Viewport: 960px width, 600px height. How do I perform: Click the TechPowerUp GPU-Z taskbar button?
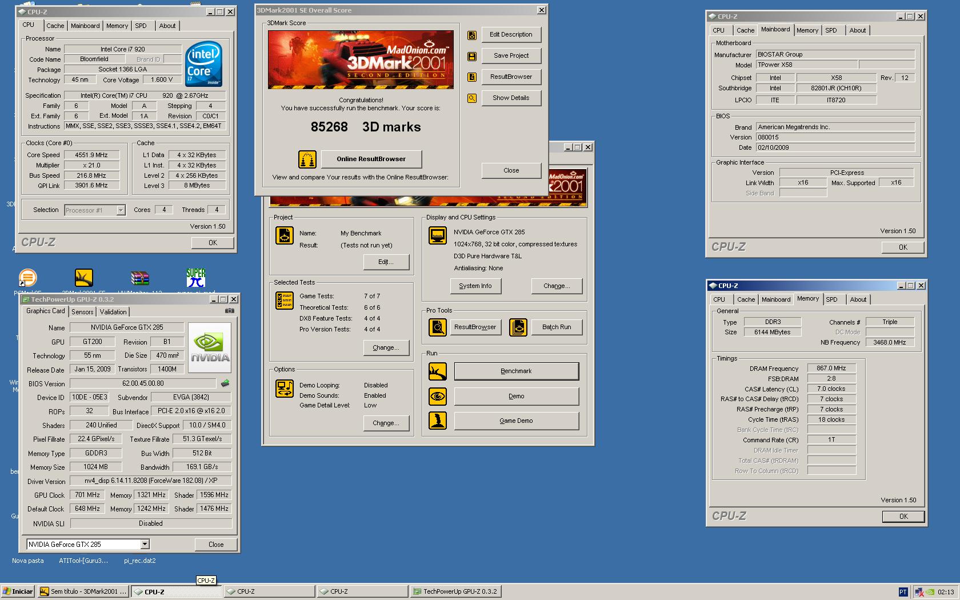[x=455, y=592]
